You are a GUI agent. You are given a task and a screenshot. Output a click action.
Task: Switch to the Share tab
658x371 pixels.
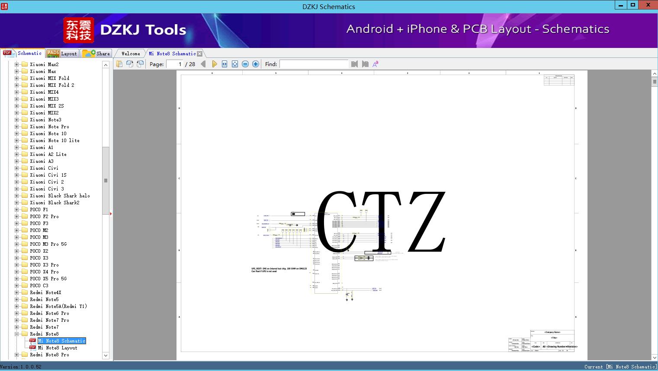[96, 54]
